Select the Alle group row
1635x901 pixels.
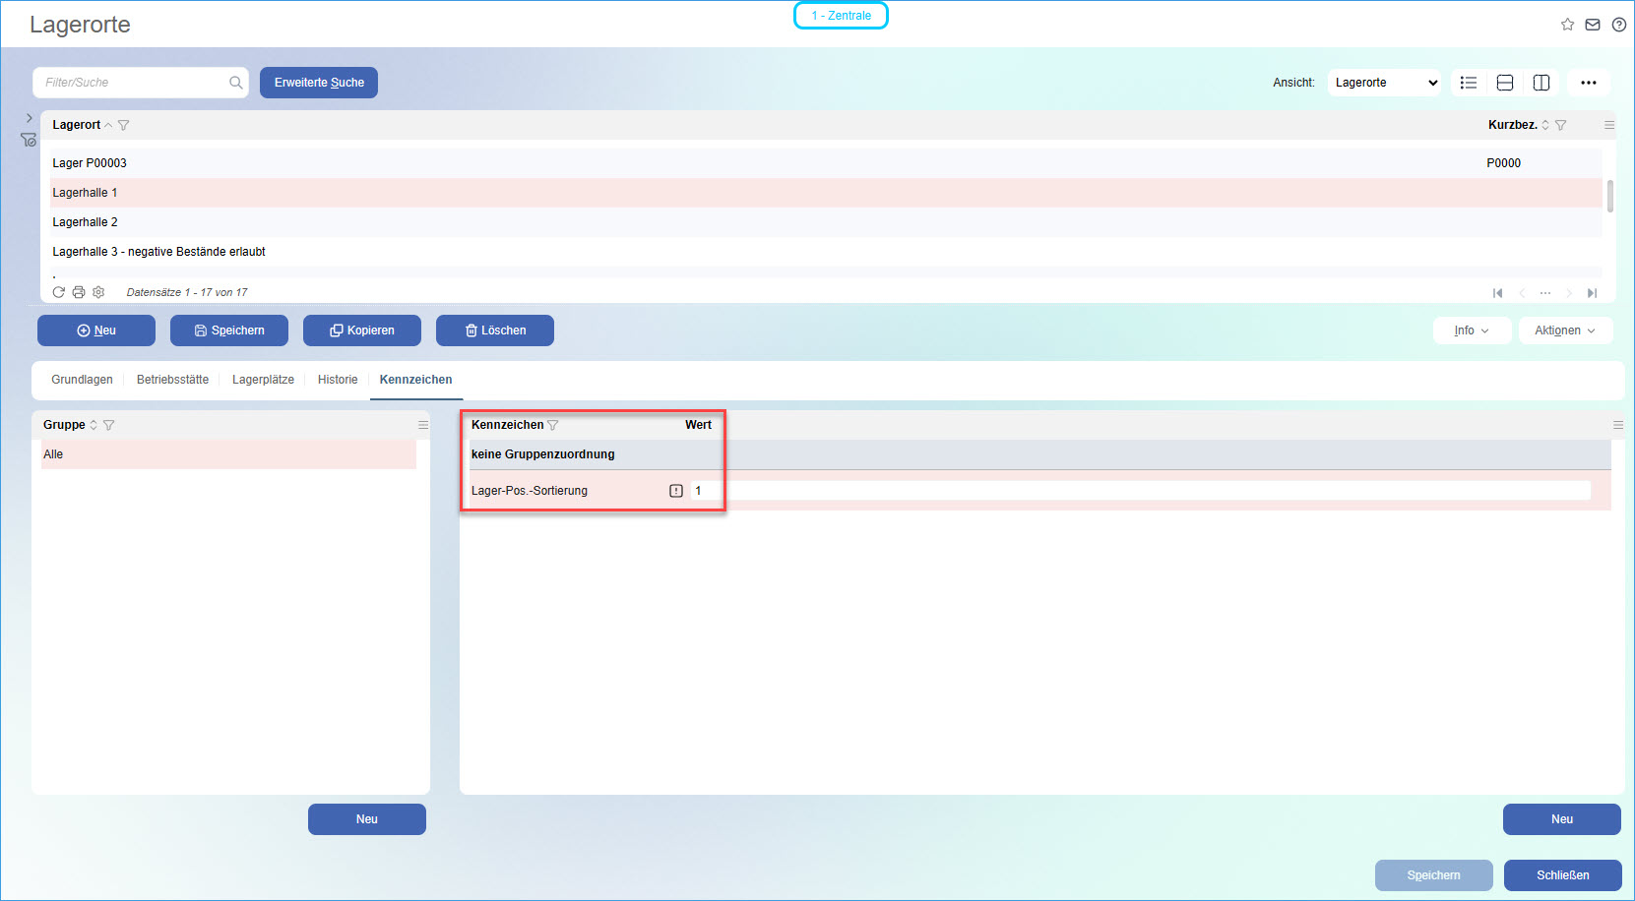228,454
